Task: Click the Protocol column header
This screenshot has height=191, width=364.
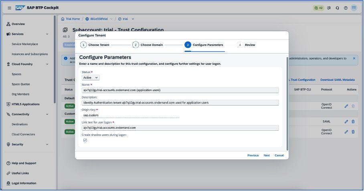Action: [x=326, y=90]
